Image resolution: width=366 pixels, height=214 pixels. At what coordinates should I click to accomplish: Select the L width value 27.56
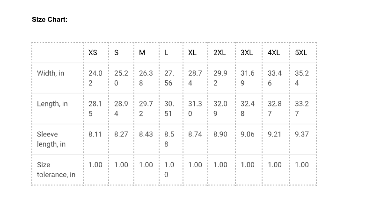pos(168,78)
